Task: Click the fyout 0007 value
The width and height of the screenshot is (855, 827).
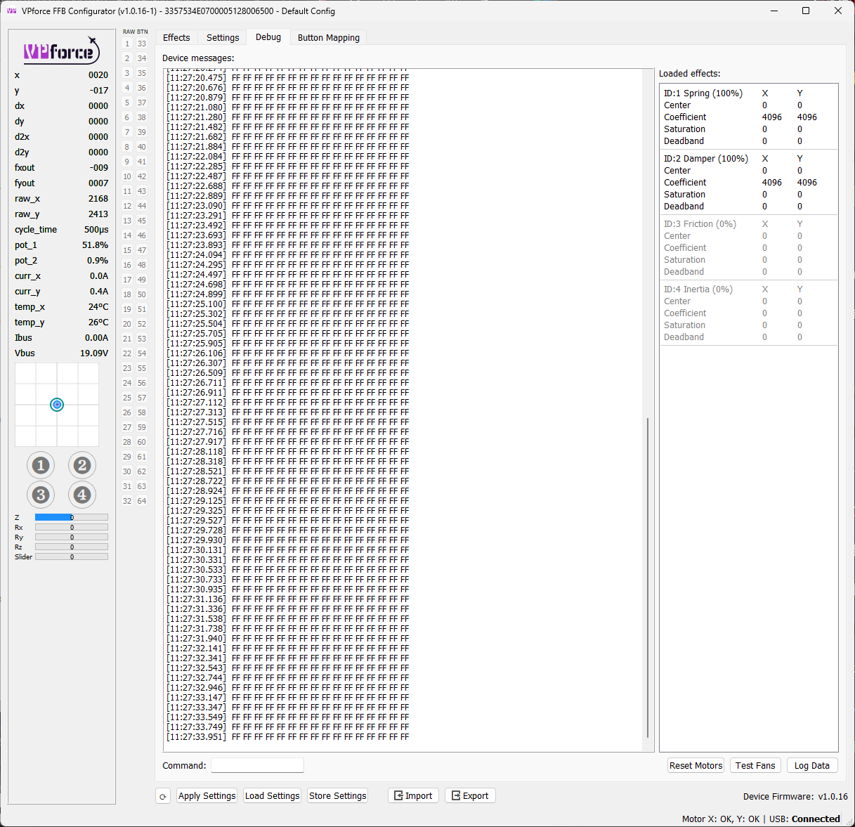Action: 98,183
